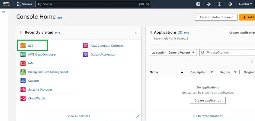Click Go to myApplications
Screen dimensions: 255x121
pos(208,116)
